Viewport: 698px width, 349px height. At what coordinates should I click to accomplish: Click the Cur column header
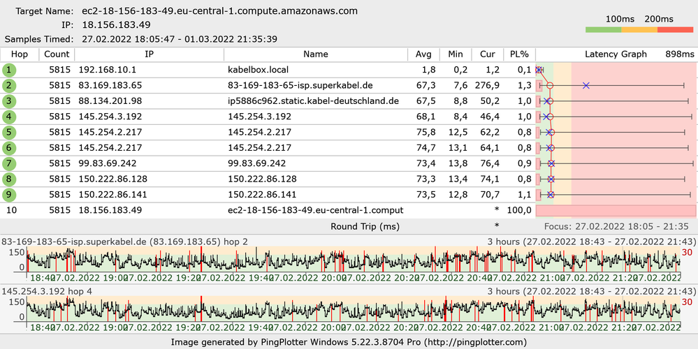click(x=488, y=54)
